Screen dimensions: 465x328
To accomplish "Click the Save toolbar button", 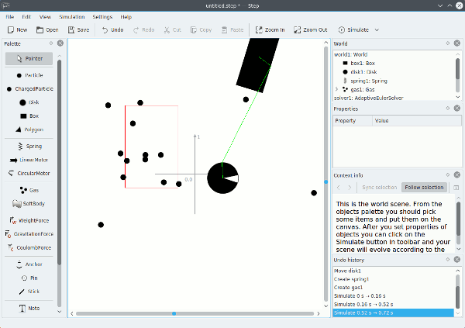I will [x=78, y=29].
